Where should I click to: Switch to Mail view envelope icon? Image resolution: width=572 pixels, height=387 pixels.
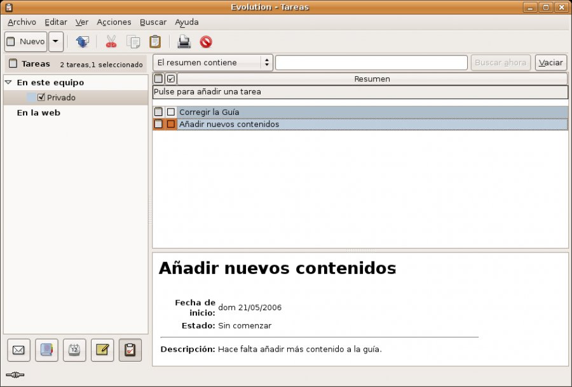(x=19, y=350)
